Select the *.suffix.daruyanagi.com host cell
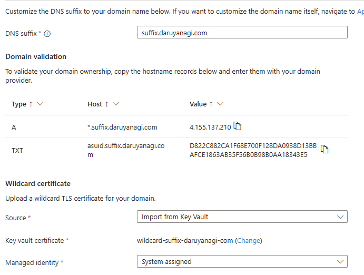The width and height of the screenshot is (364, 275). pos(122,127)
